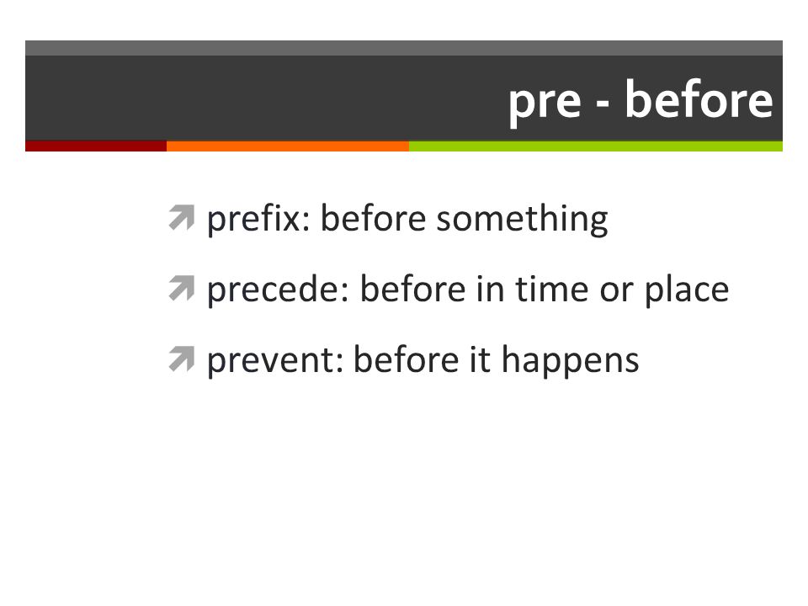Click the word 'prevent:' in third bullet
Viewport: 808px width, 606px height.
click(275, 361)
